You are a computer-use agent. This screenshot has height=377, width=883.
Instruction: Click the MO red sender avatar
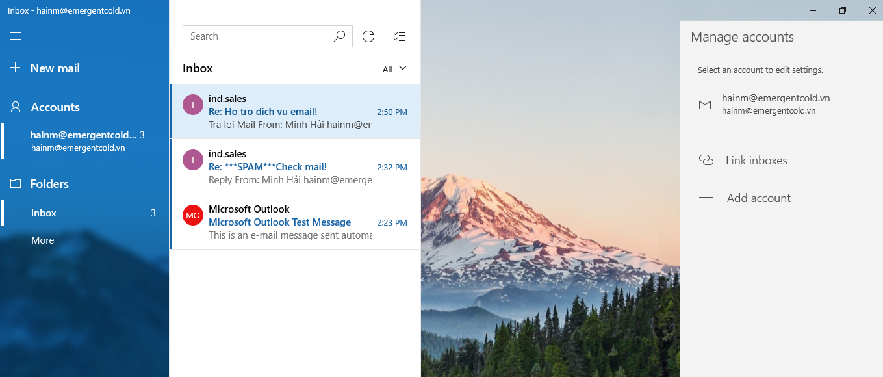pyautogui.click(x=193, y=215)
